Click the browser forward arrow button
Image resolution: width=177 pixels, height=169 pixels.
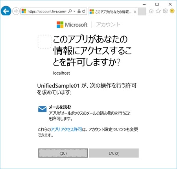[16, 11]
